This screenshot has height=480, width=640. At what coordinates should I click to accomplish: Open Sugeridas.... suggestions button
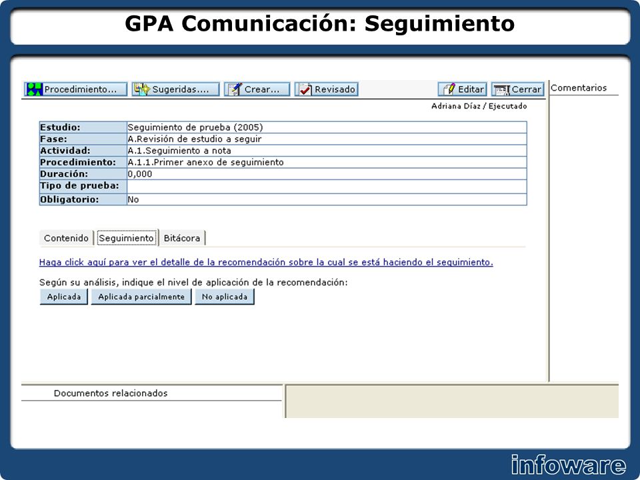pyautogui.click(x=175, y=89)
